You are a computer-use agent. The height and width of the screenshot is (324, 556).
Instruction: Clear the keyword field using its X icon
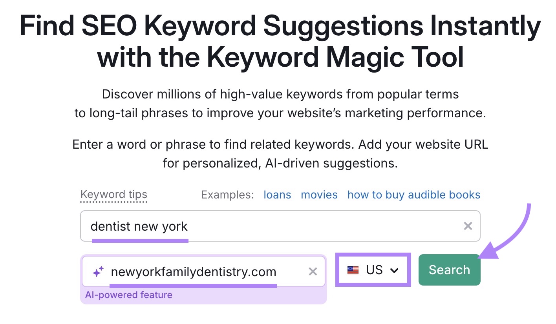click(x=468, y=226)
